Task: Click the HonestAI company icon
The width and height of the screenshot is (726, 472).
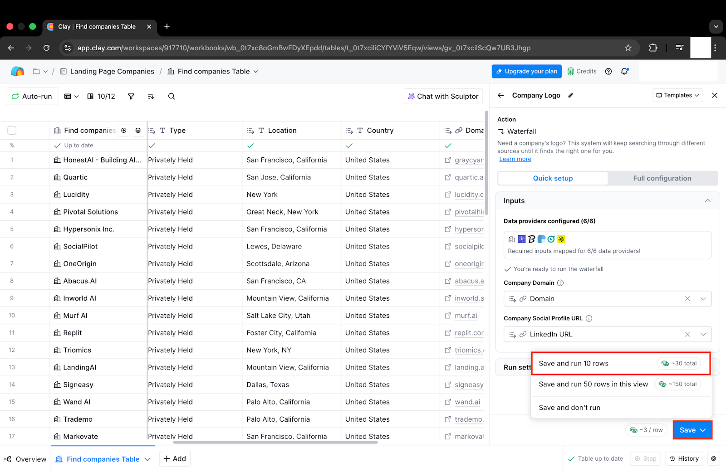Action: point(57,160)
